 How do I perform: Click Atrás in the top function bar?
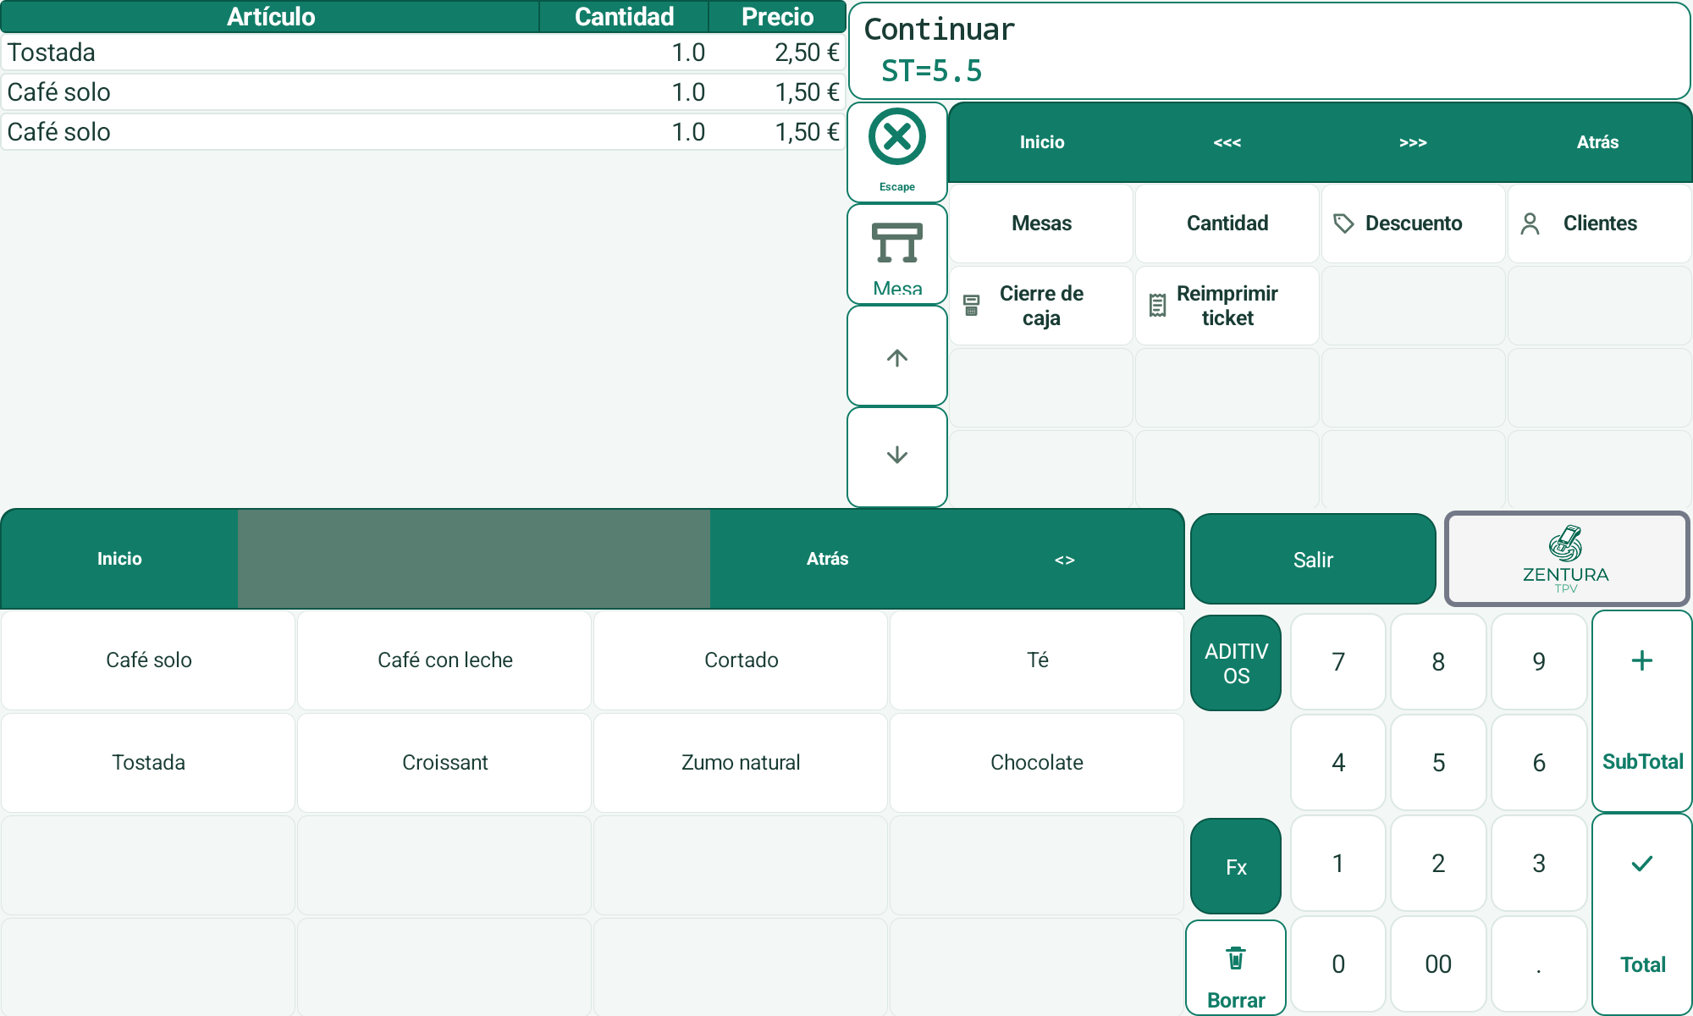(1597, 142)
